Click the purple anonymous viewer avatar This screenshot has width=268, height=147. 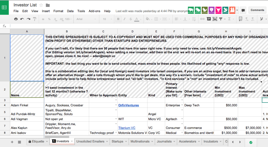pyautogui.click(x=211, y=10)
